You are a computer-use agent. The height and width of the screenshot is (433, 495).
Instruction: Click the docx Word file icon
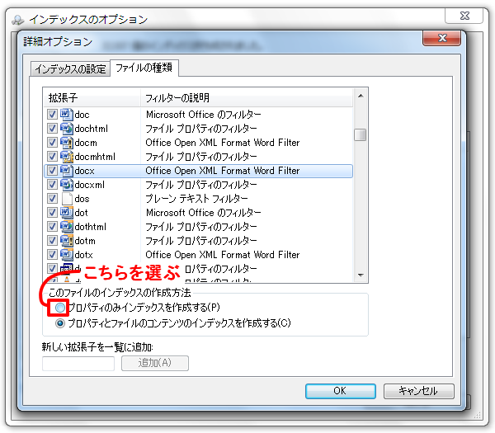coord(66,171)
